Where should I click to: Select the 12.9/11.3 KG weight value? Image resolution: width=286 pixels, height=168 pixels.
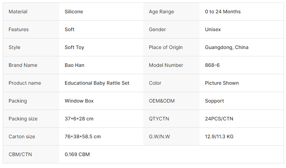point(219,136)
